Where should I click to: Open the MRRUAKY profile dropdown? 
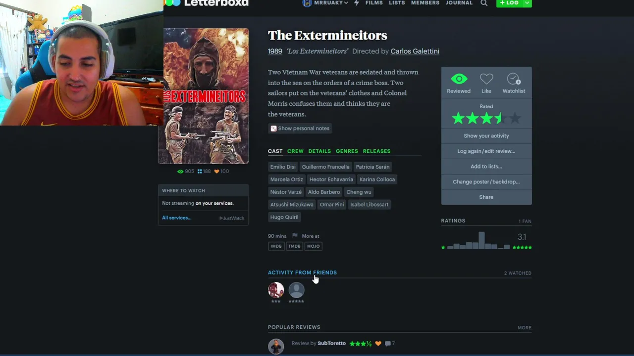click(325, 3)
